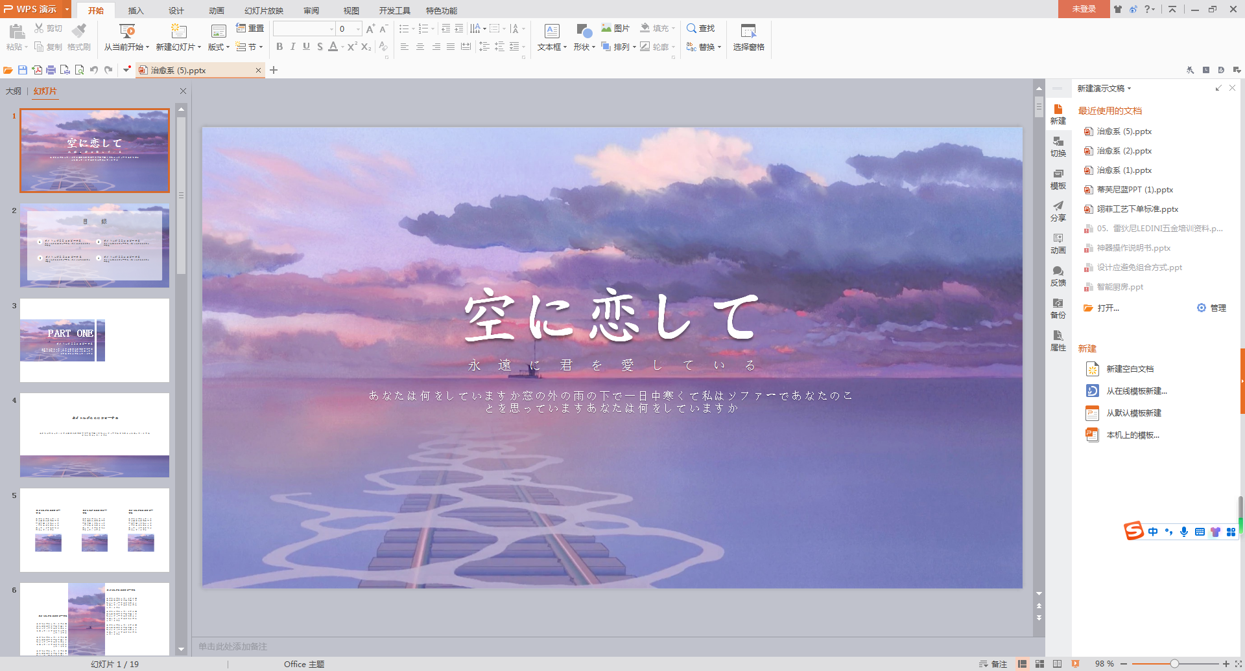Expand the Replace (替换) dropdown arrow
Screen dimensions: 1245x671
[x=719, y=47]
